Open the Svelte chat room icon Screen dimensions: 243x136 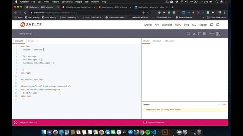click(x=211, y=25)
